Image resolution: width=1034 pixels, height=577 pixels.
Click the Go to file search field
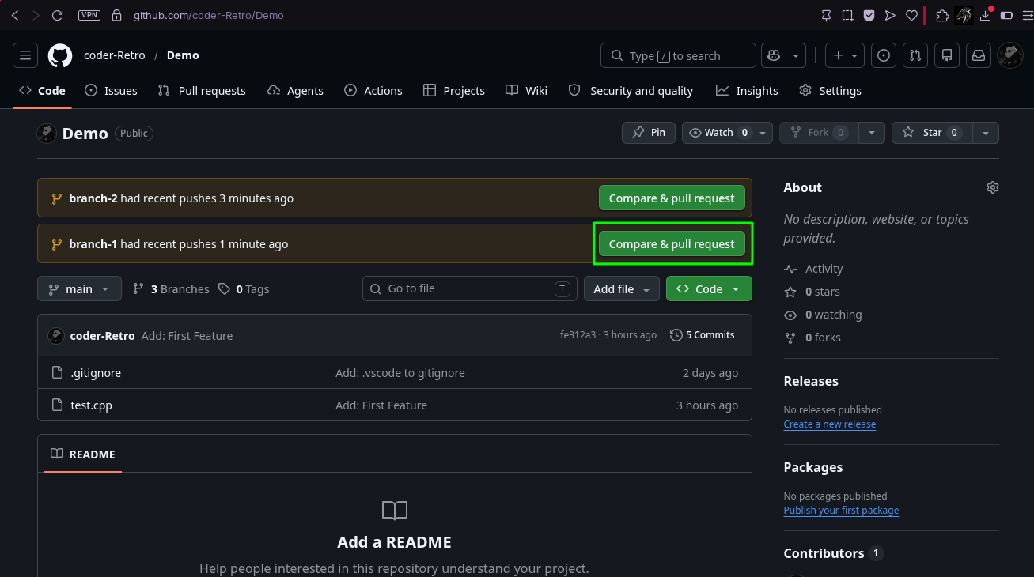point(470,288)
